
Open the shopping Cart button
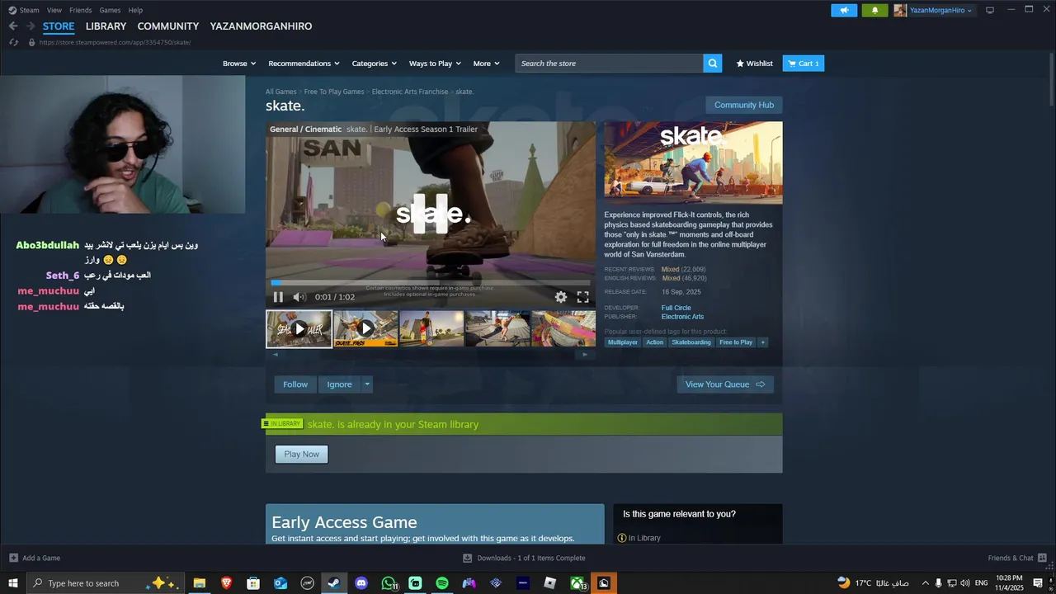point(803,64)
